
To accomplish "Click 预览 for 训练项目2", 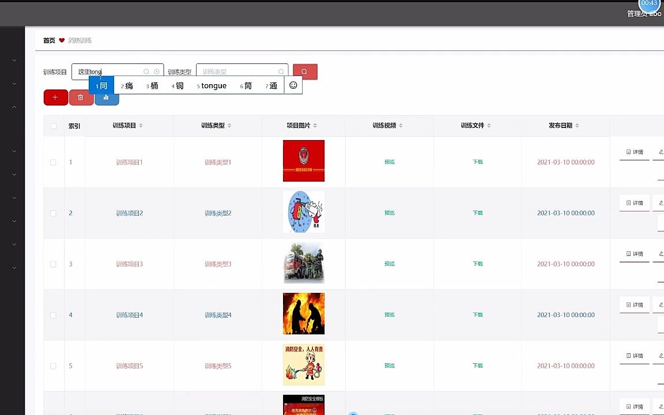I will coord(389,213).
